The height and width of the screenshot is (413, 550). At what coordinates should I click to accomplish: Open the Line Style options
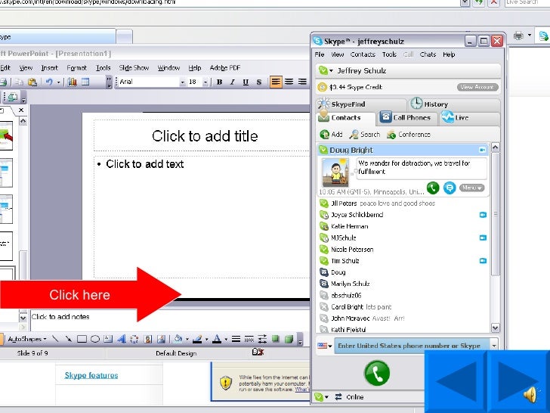(236, 339)
